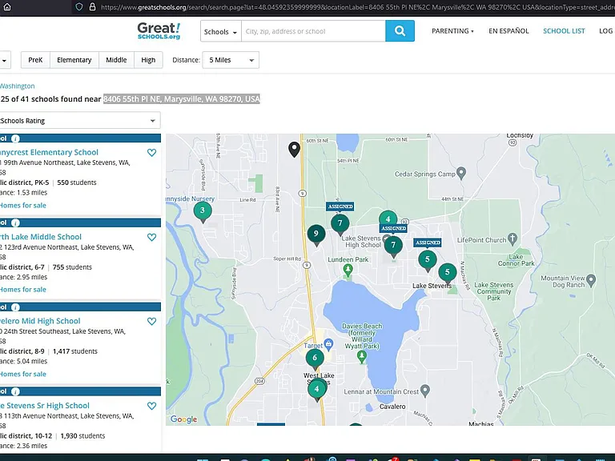
Task: Click the Google logo on the map
Action: tap(183, 419)
